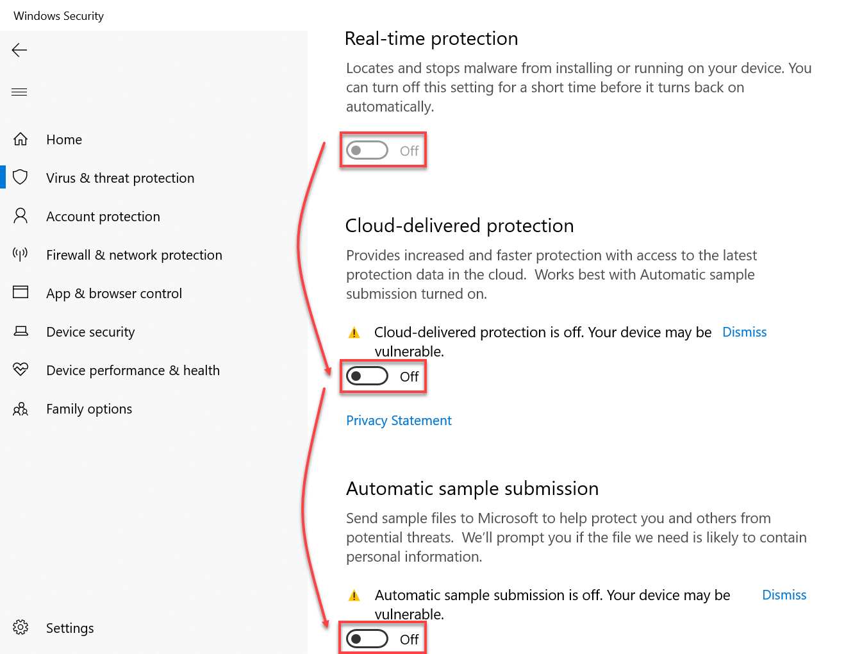Select Account protection in sidebar

[x=103, y=217]
